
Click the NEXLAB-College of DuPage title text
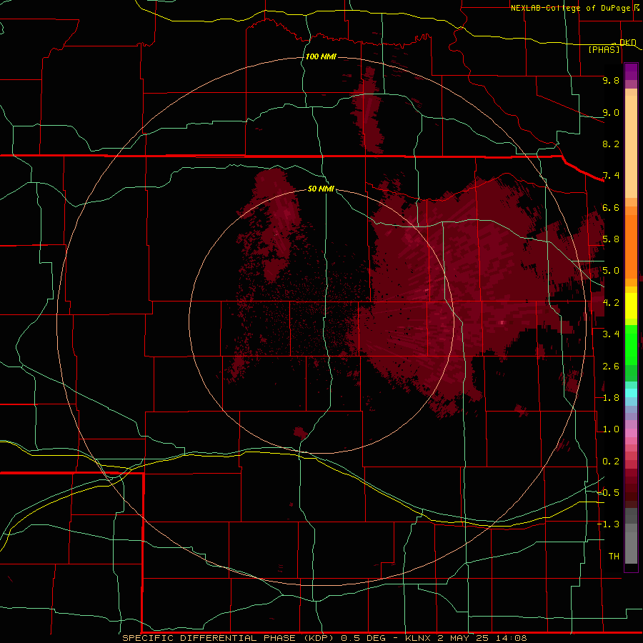coord(570,8)
